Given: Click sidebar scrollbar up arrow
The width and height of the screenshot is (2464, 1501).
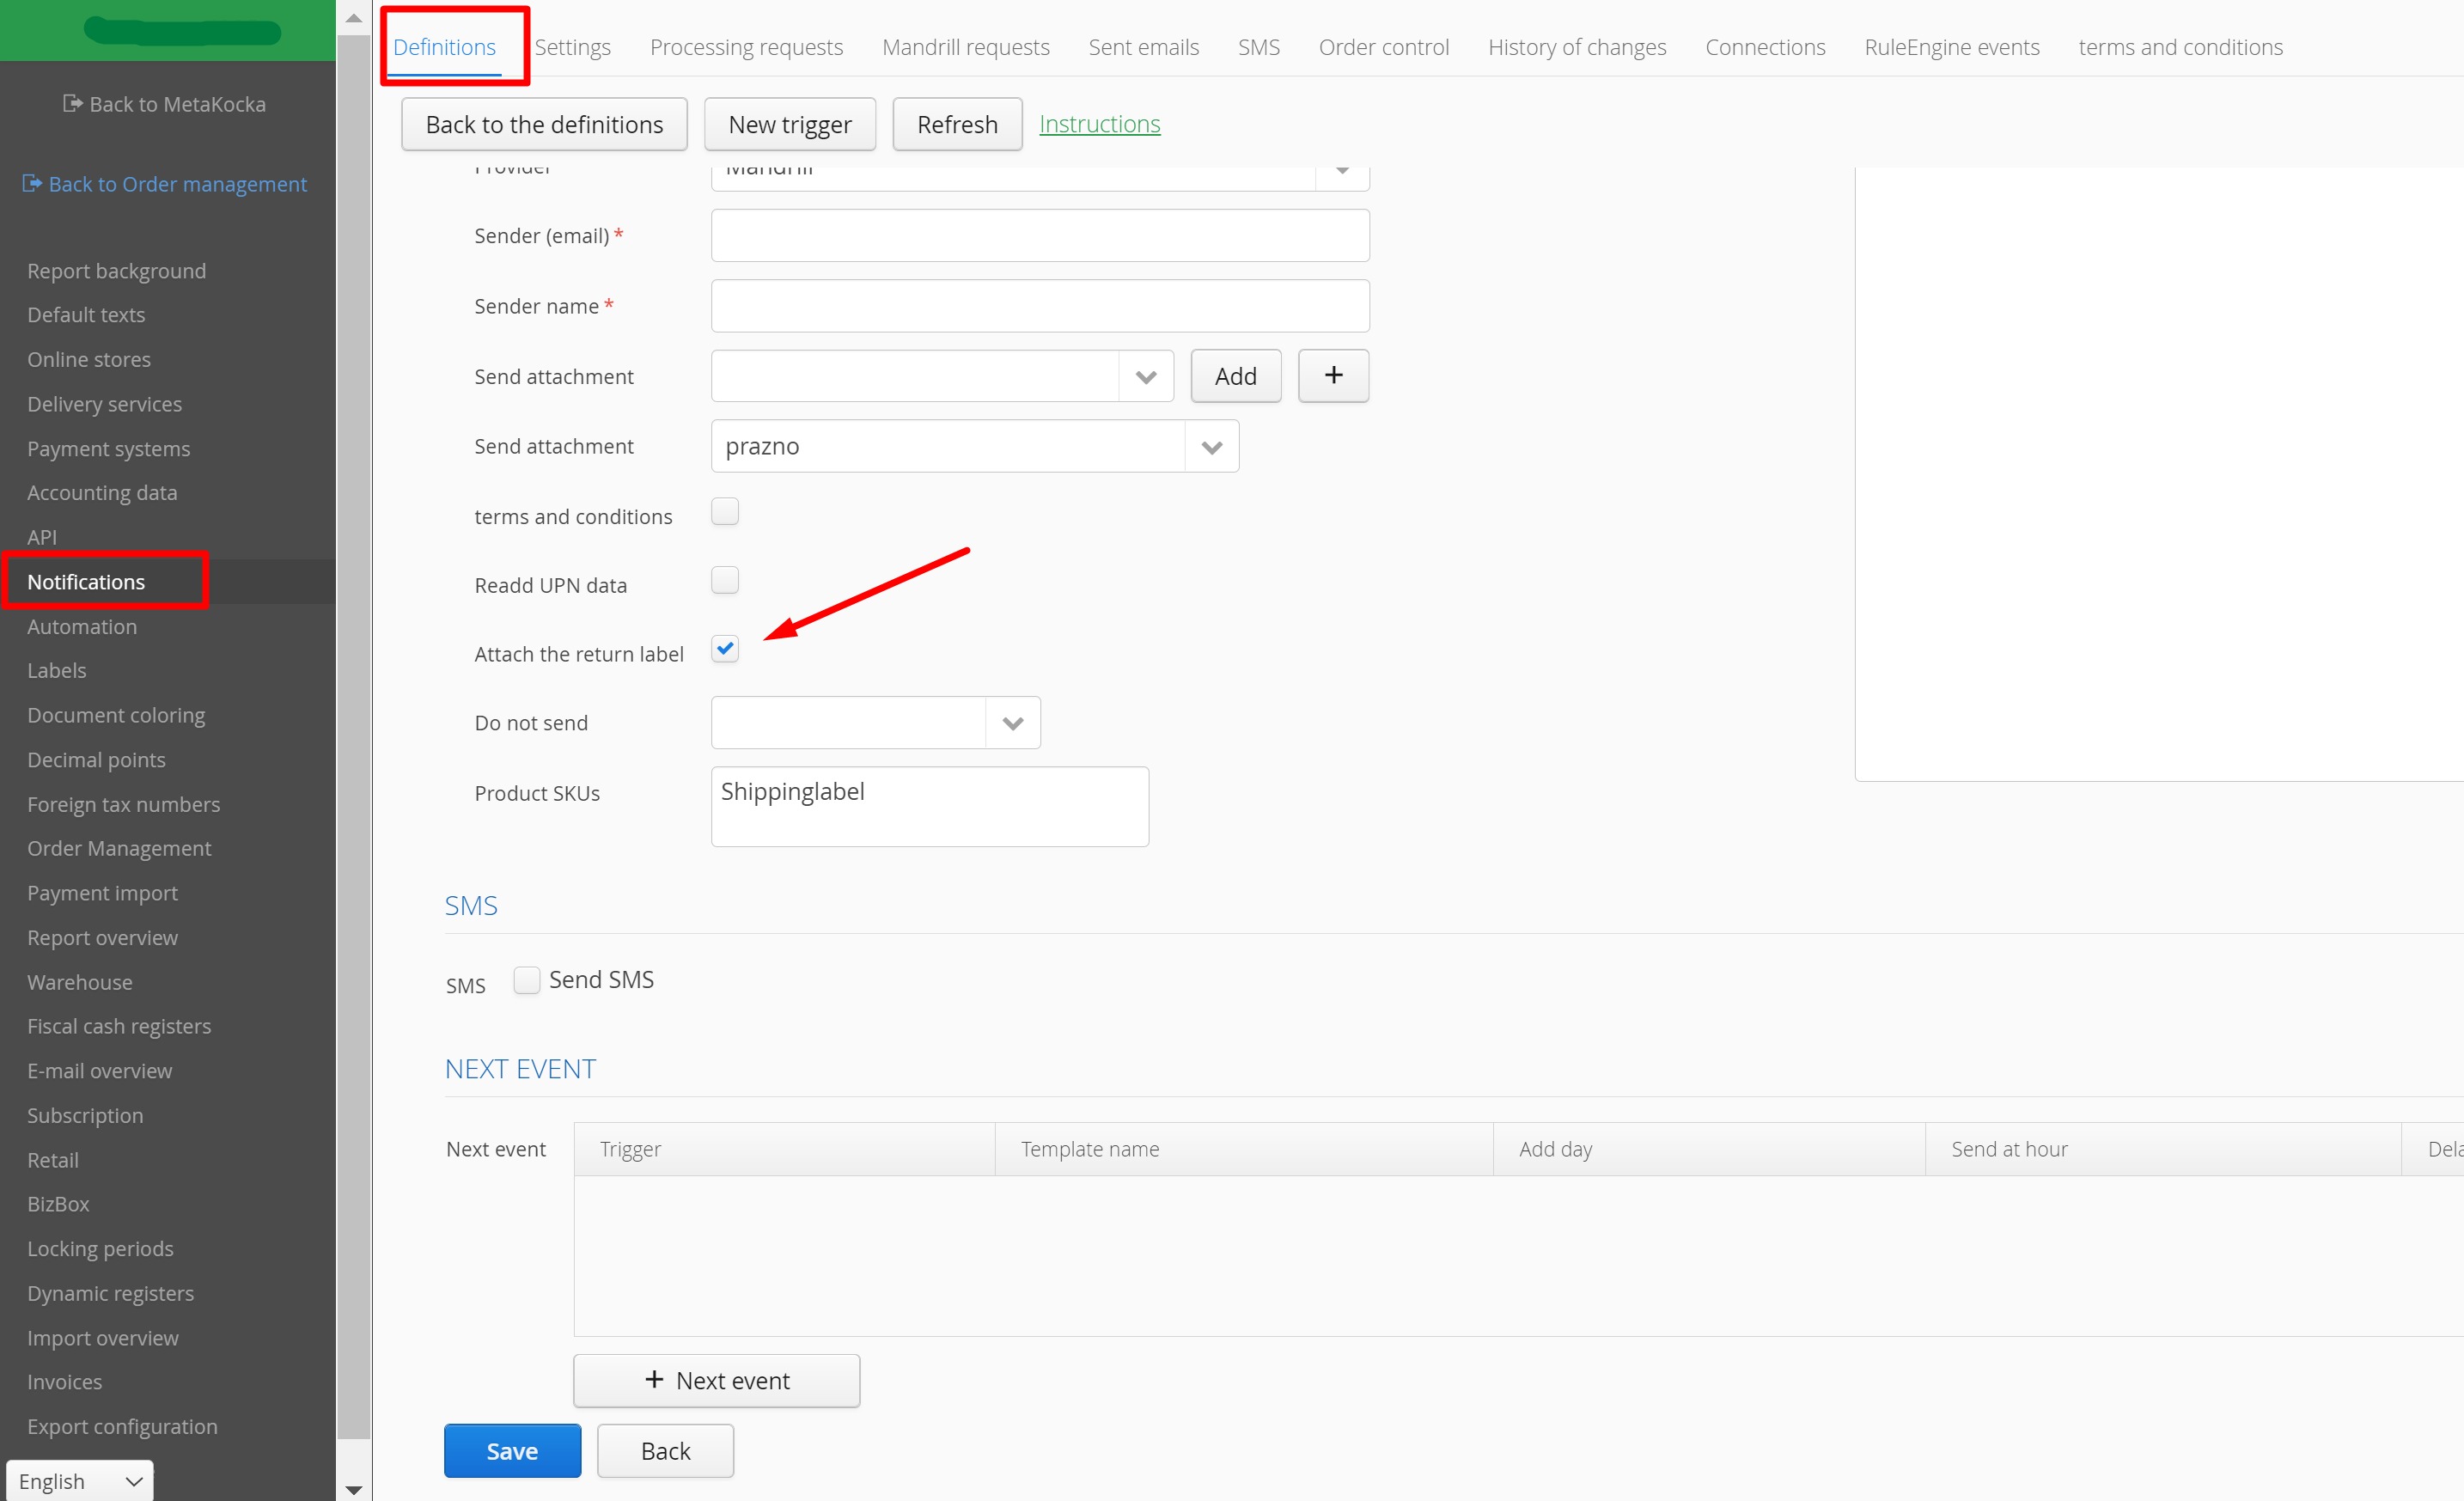Looking at the screenshot, I should (x=353, y=18).
